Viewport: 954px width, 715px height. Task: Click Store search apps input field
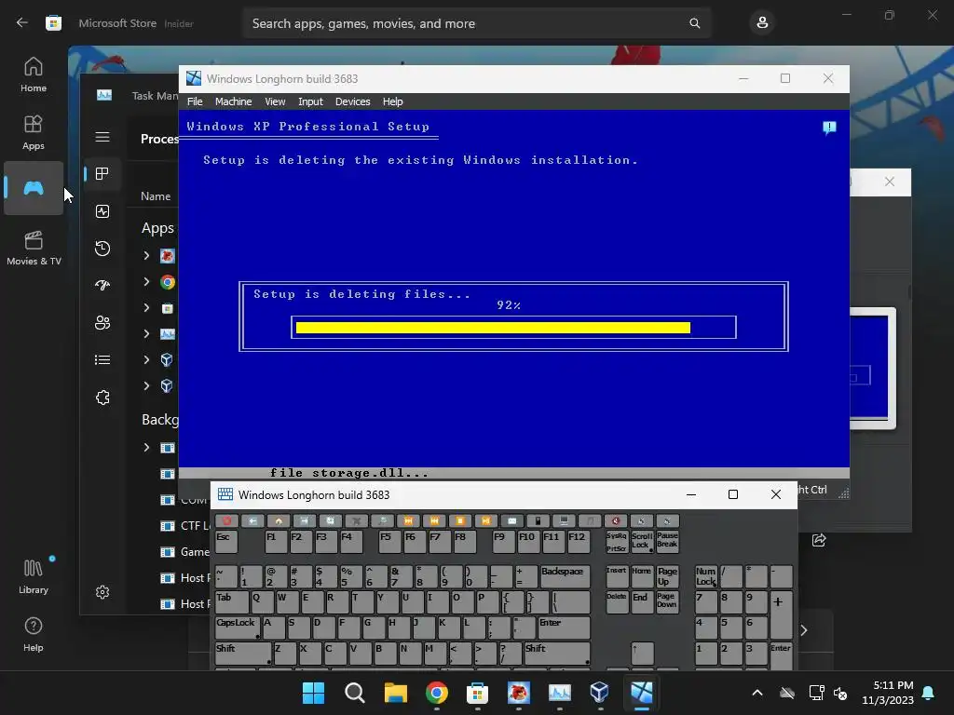point(477,23)
